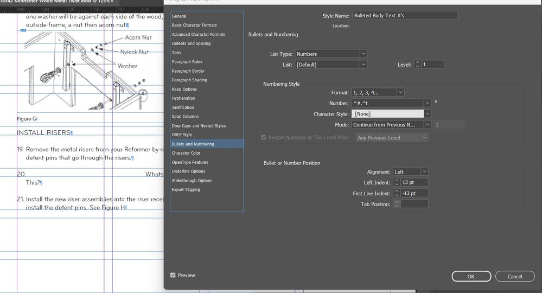Click the OK button
542x293 pixels.
coord(471,276)
